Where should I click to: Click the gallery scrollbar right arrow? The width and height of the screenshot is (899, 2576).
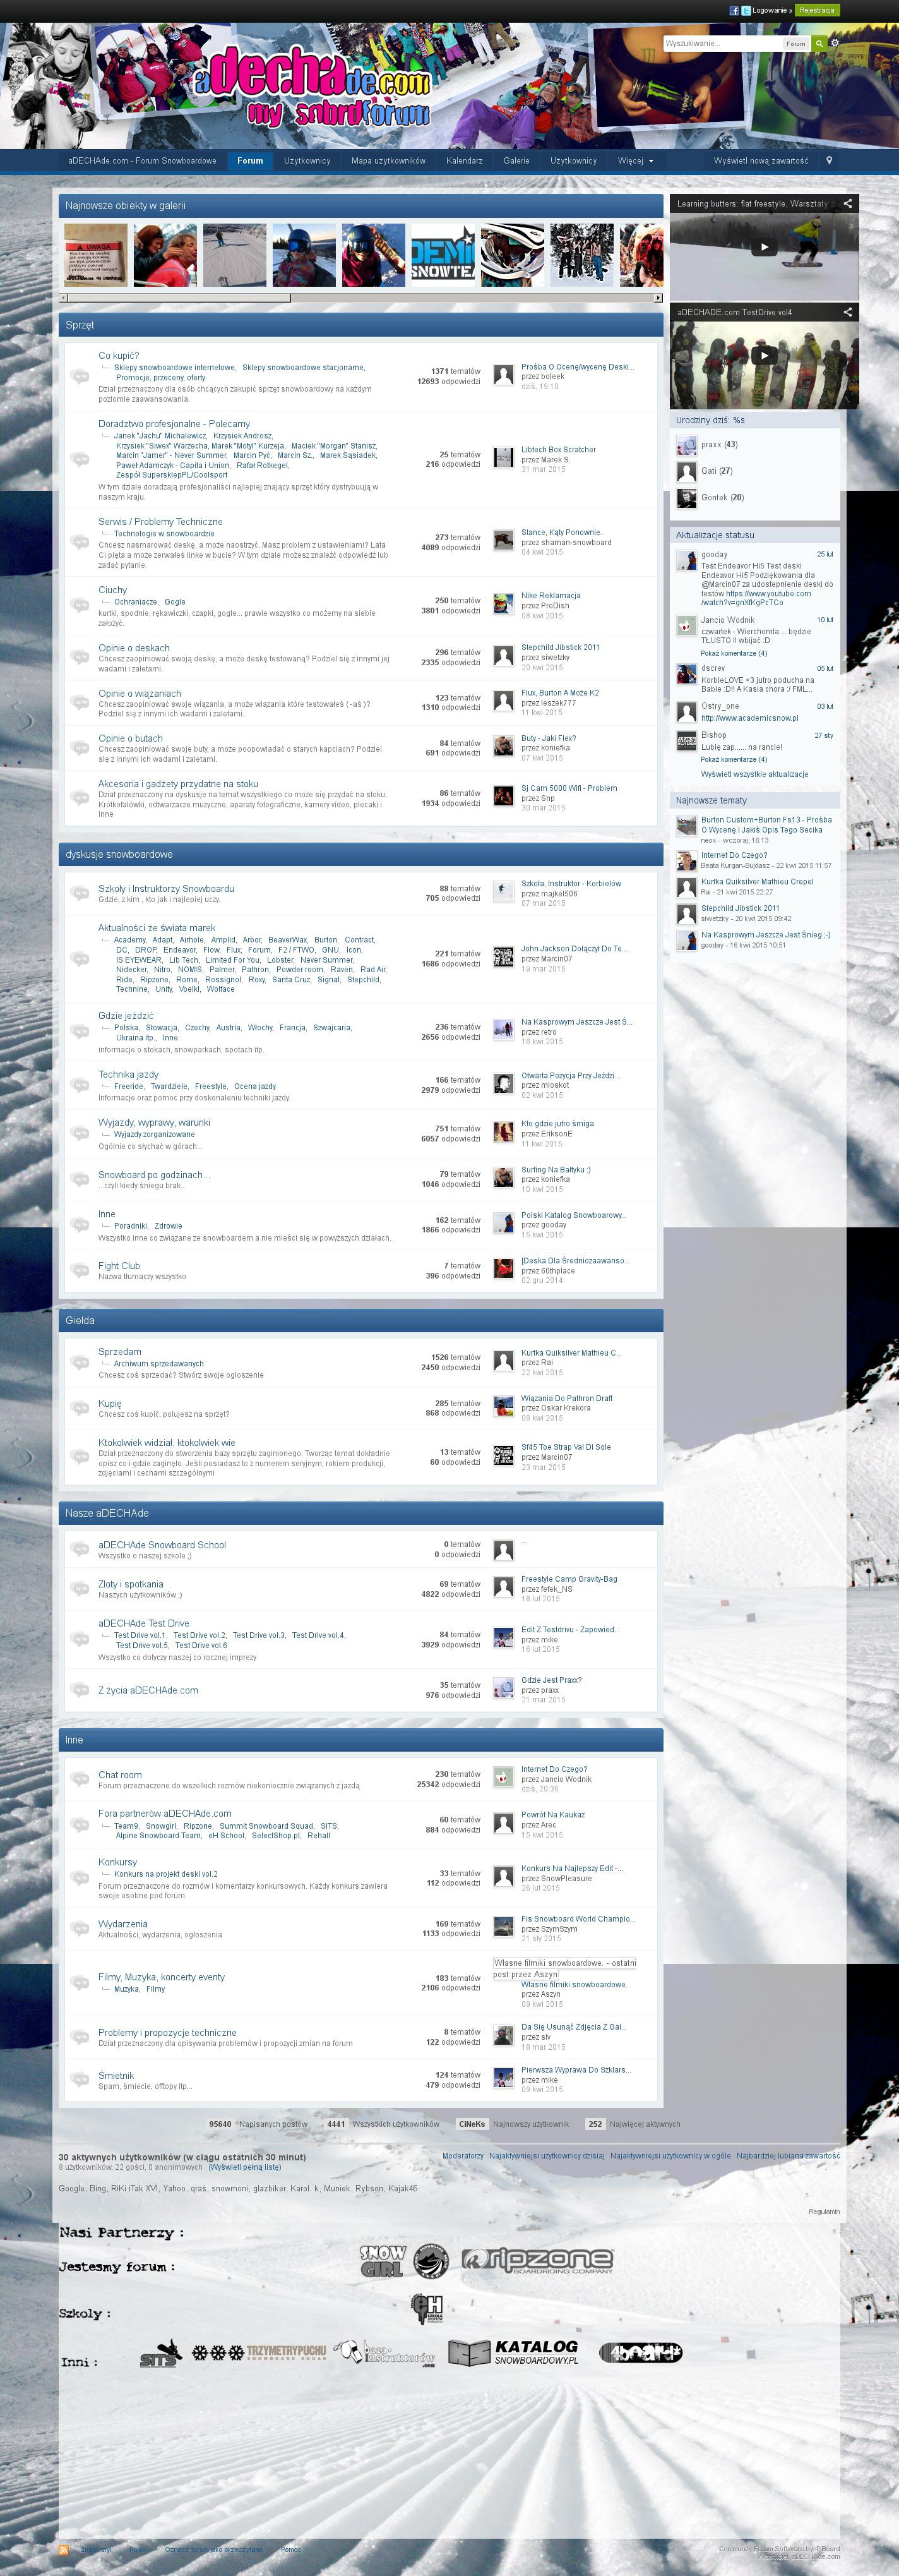[x=658, y=298]
